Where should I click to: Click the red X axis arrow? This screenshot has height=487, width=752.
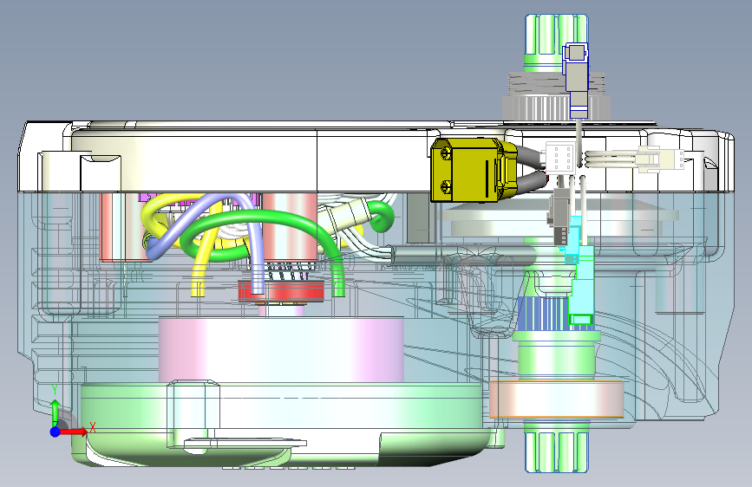73,432
